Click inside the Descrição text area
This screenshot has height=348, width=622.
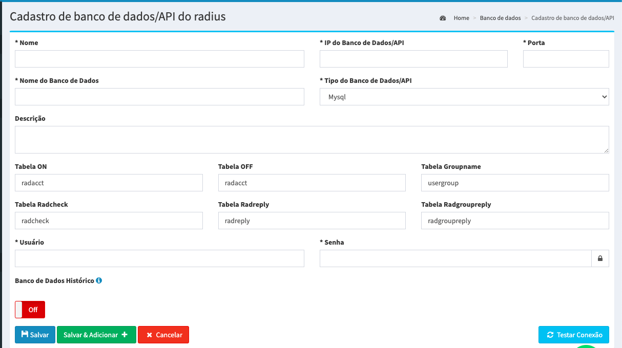pyautogui.click(x=312, y=139)
